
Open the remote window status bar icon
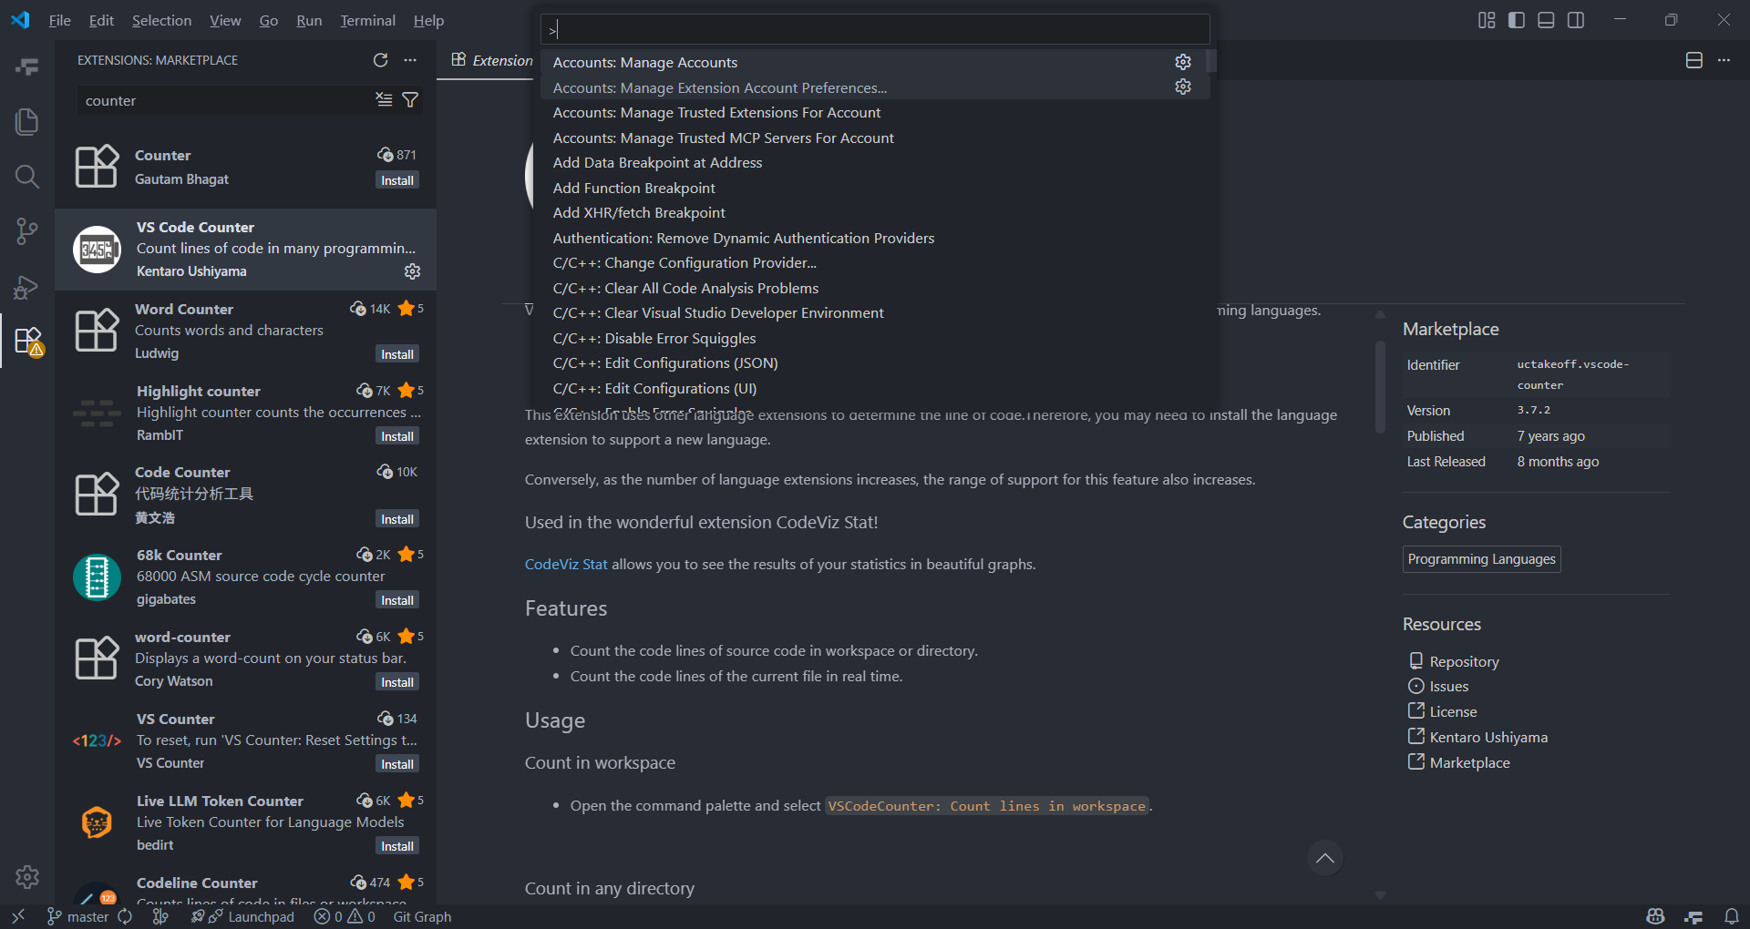pyautogui.click(x=18, y=916)
